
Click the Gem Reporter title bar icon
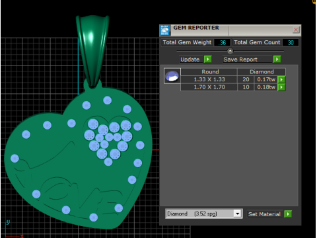pyautogui.click(x=164, y=30)
